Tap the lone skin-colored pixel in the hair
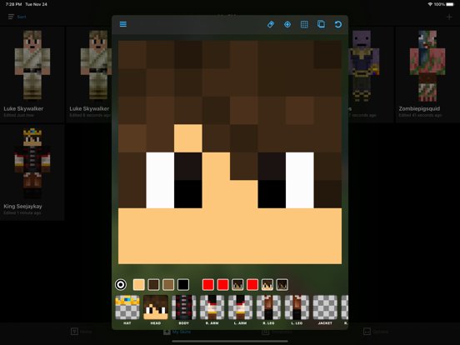The width and height of the screenshot is (460, 345). 188,138
